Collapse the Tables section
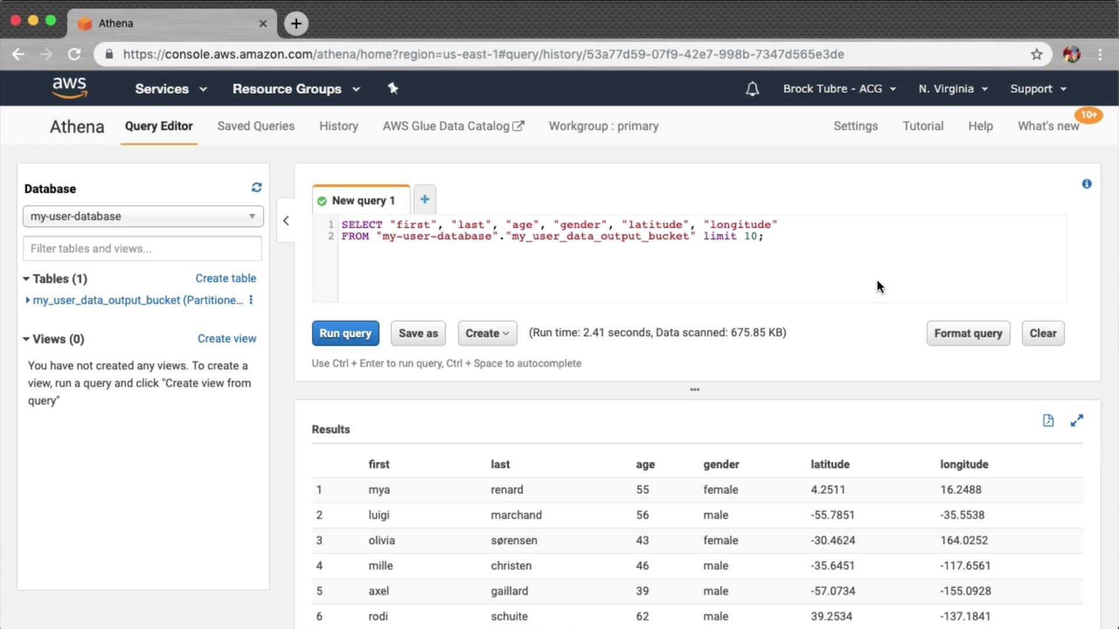 [x=26, y=279]
